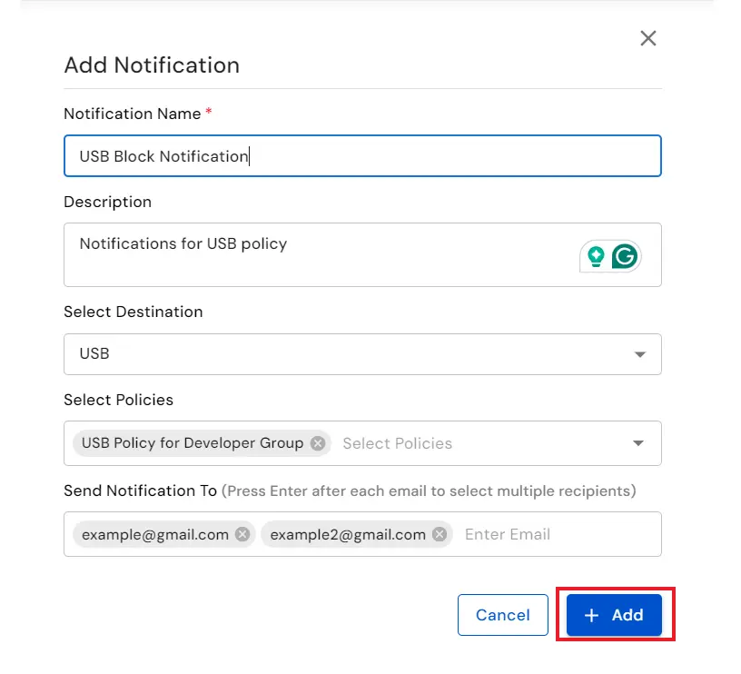741x674 pixels.
Task: Dismiss the Add Notification dialog with the X
Action: pos(647,38)
